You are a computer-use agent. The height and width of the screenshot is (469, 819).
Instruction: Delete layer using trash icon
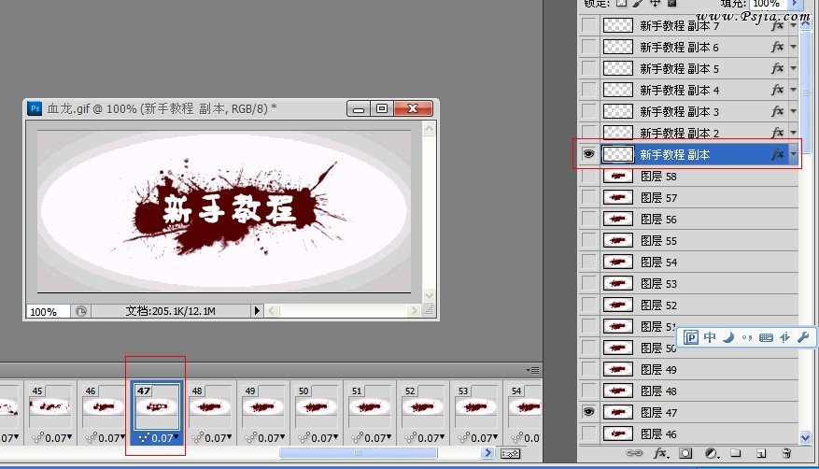point(786,453)
